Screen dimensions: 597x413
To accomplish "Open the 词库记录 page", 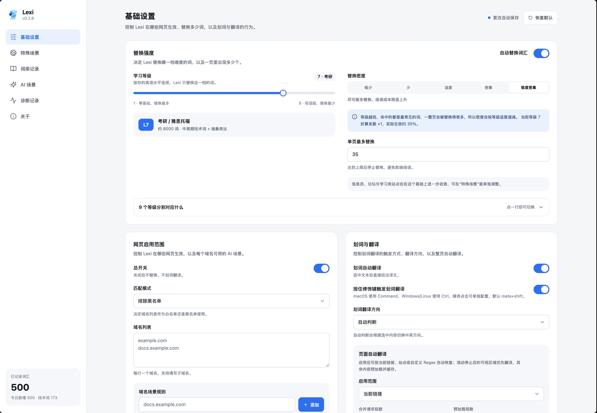I will 43,69.
